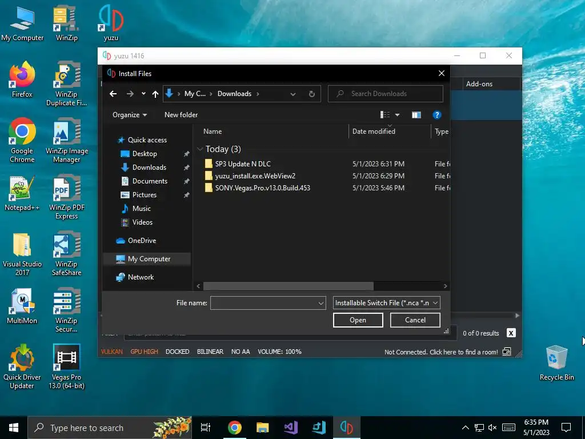Click the Cancel button
Screen dimensions: 585x439
415,320
